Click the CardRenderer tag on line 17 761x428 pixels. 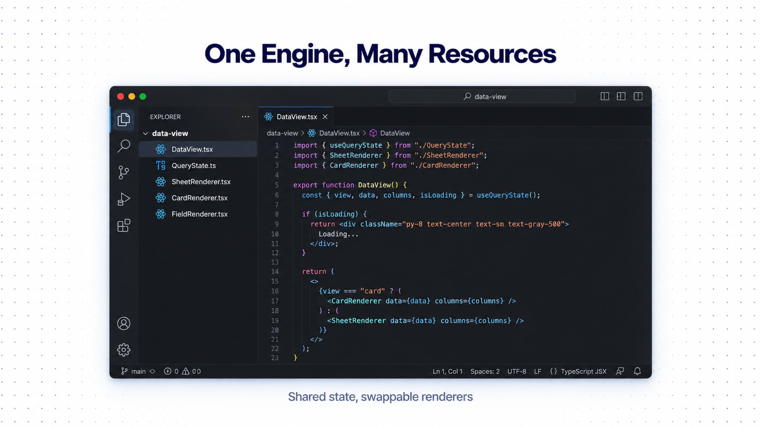pyautogui.click(x=356, y=301)
